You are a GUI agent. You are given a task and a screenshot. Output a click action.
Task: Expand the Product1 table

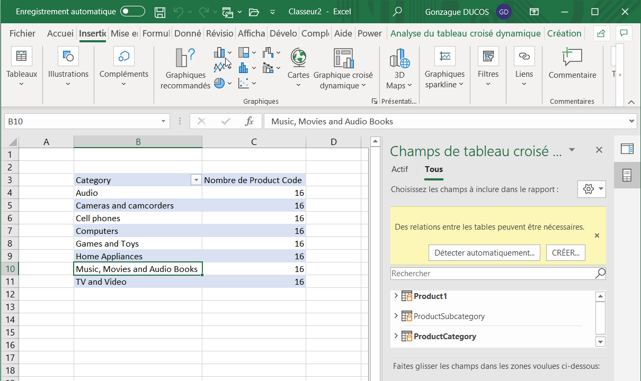tap(396, 296)
